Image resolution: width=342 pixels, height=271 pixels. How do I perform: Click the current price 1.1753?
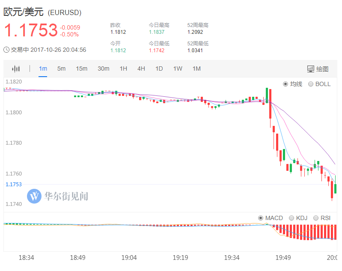click(31, 30)
